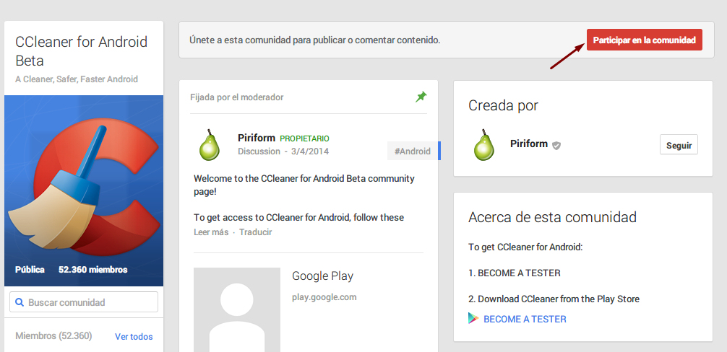The height and width of the screenshot is (352, 727).
Task: Click the CCleaner for Android Beta title
Action: pyautogui.click(x=81, y=51)
